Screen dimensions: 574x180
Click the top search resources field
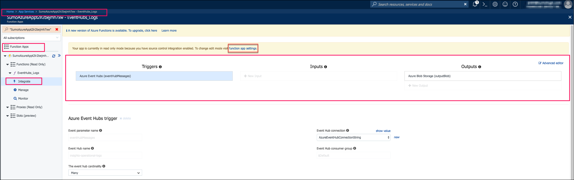coord(419,4)
